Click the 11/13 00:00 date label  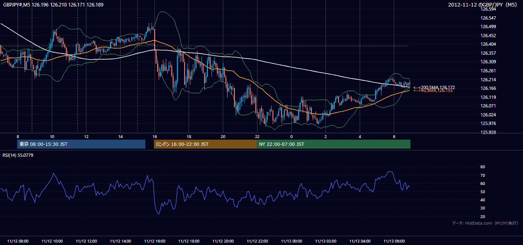291,241
